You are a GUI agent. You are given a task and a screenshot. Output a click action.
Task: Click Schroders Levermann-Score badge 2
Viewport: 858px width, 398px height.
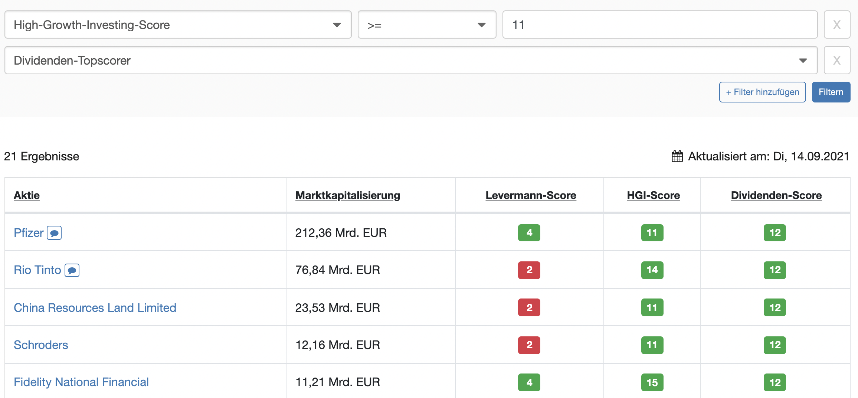pos(529,345)
